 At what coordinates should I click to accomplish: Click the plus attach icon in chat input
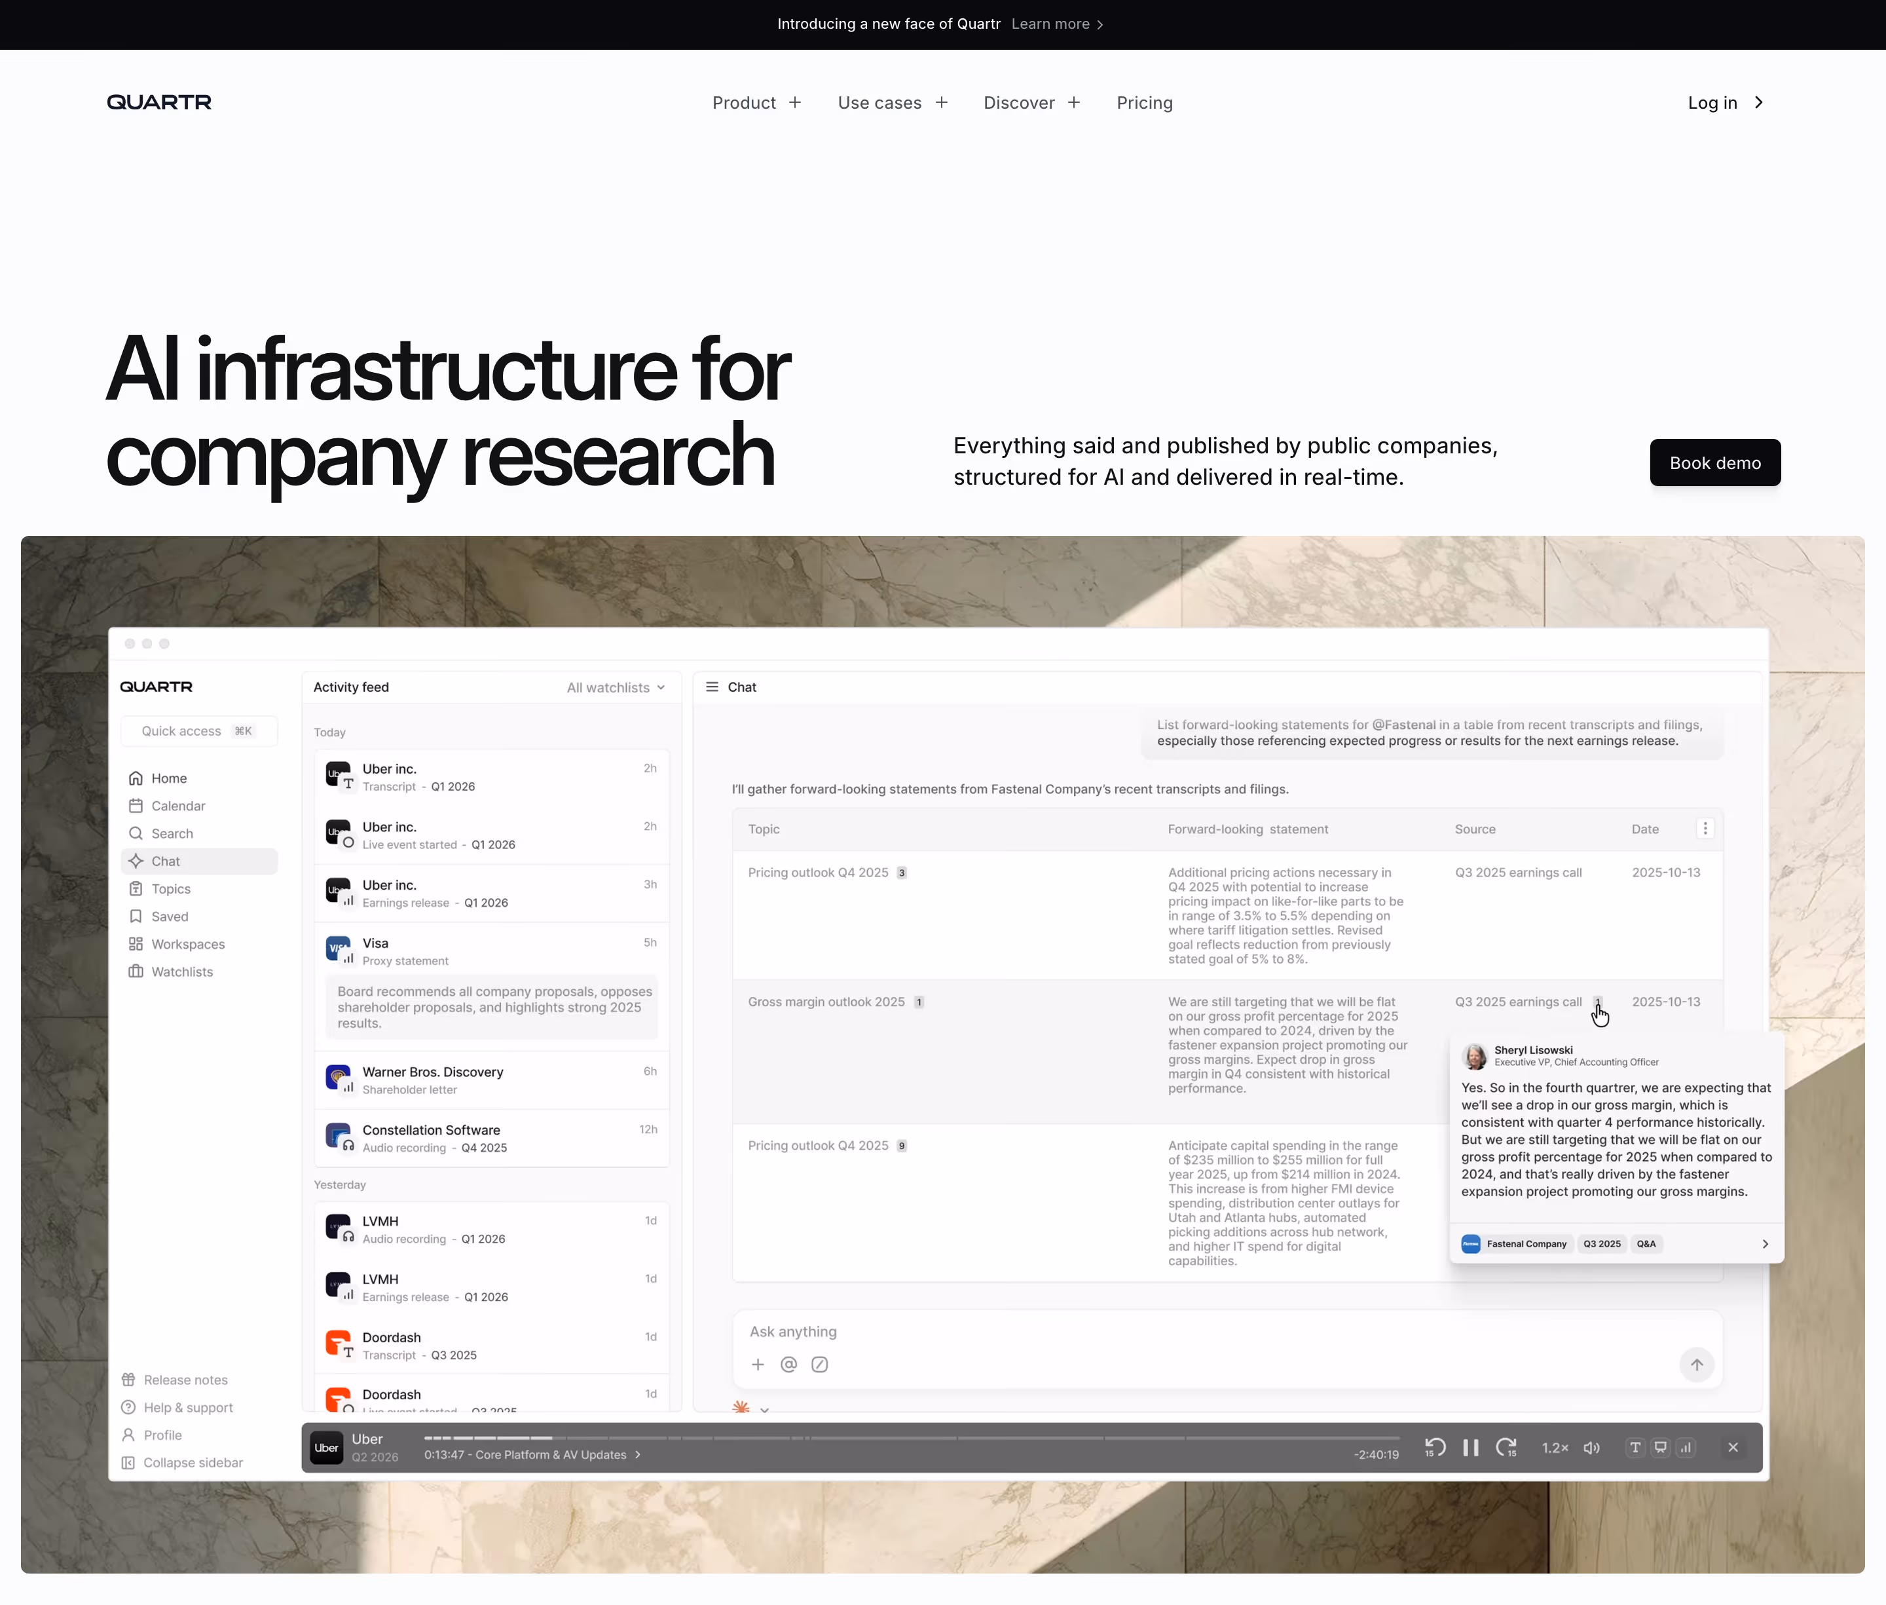(758, 1364)
